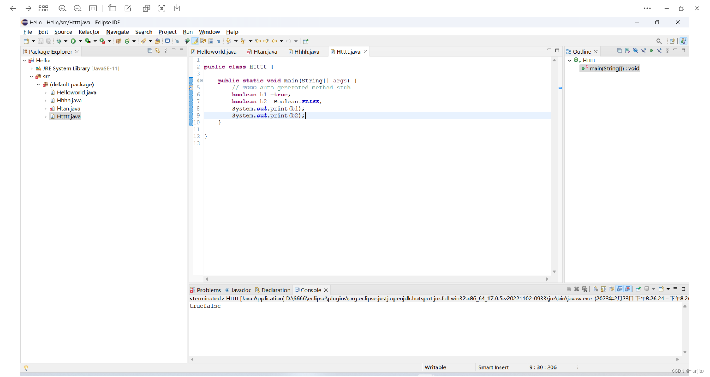The image size is (710, 377).
Task: Click the New file toolbar icon
Action: [x=26, y=41]
